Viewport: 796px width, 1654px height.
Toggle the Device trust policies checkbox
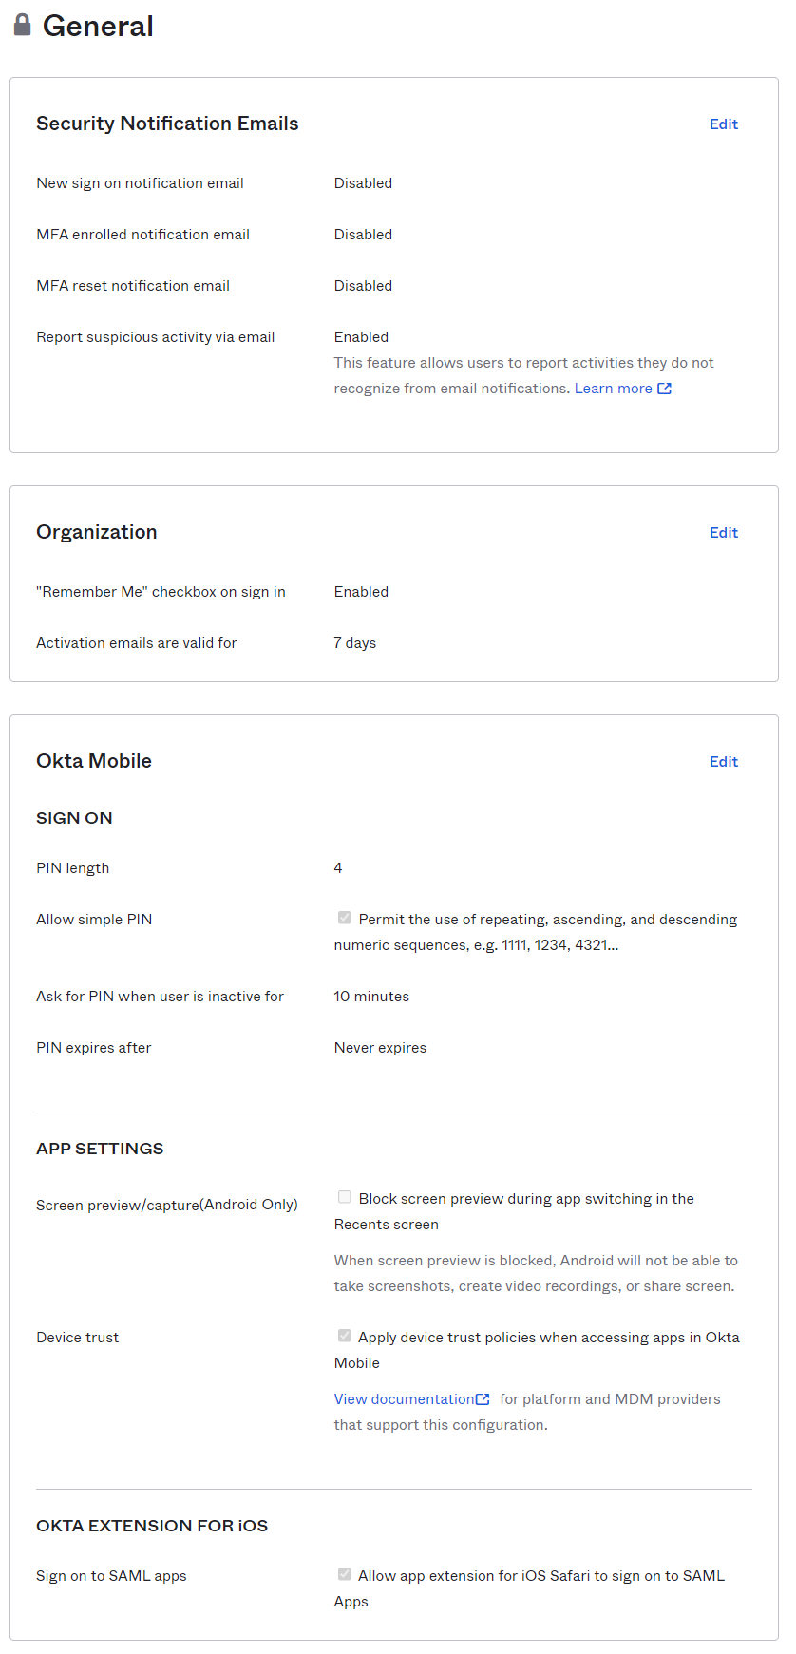tap(345, 1336)
